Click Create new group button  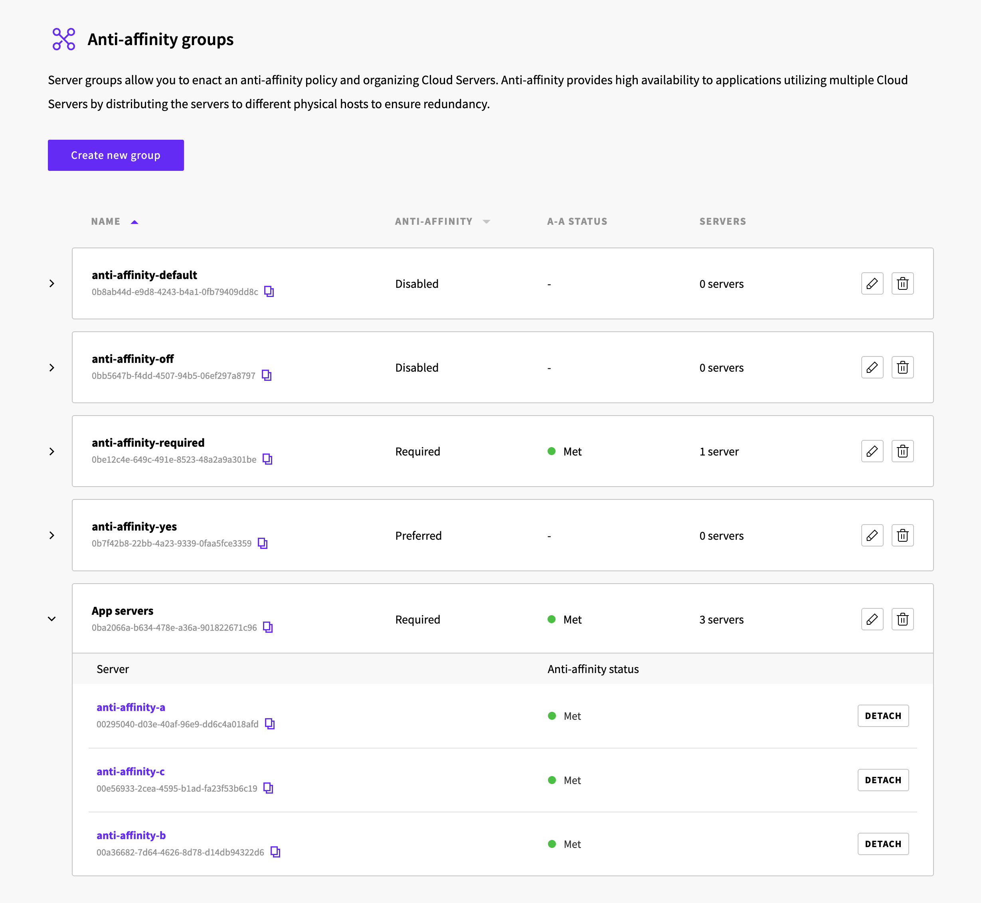pos(116,155)
